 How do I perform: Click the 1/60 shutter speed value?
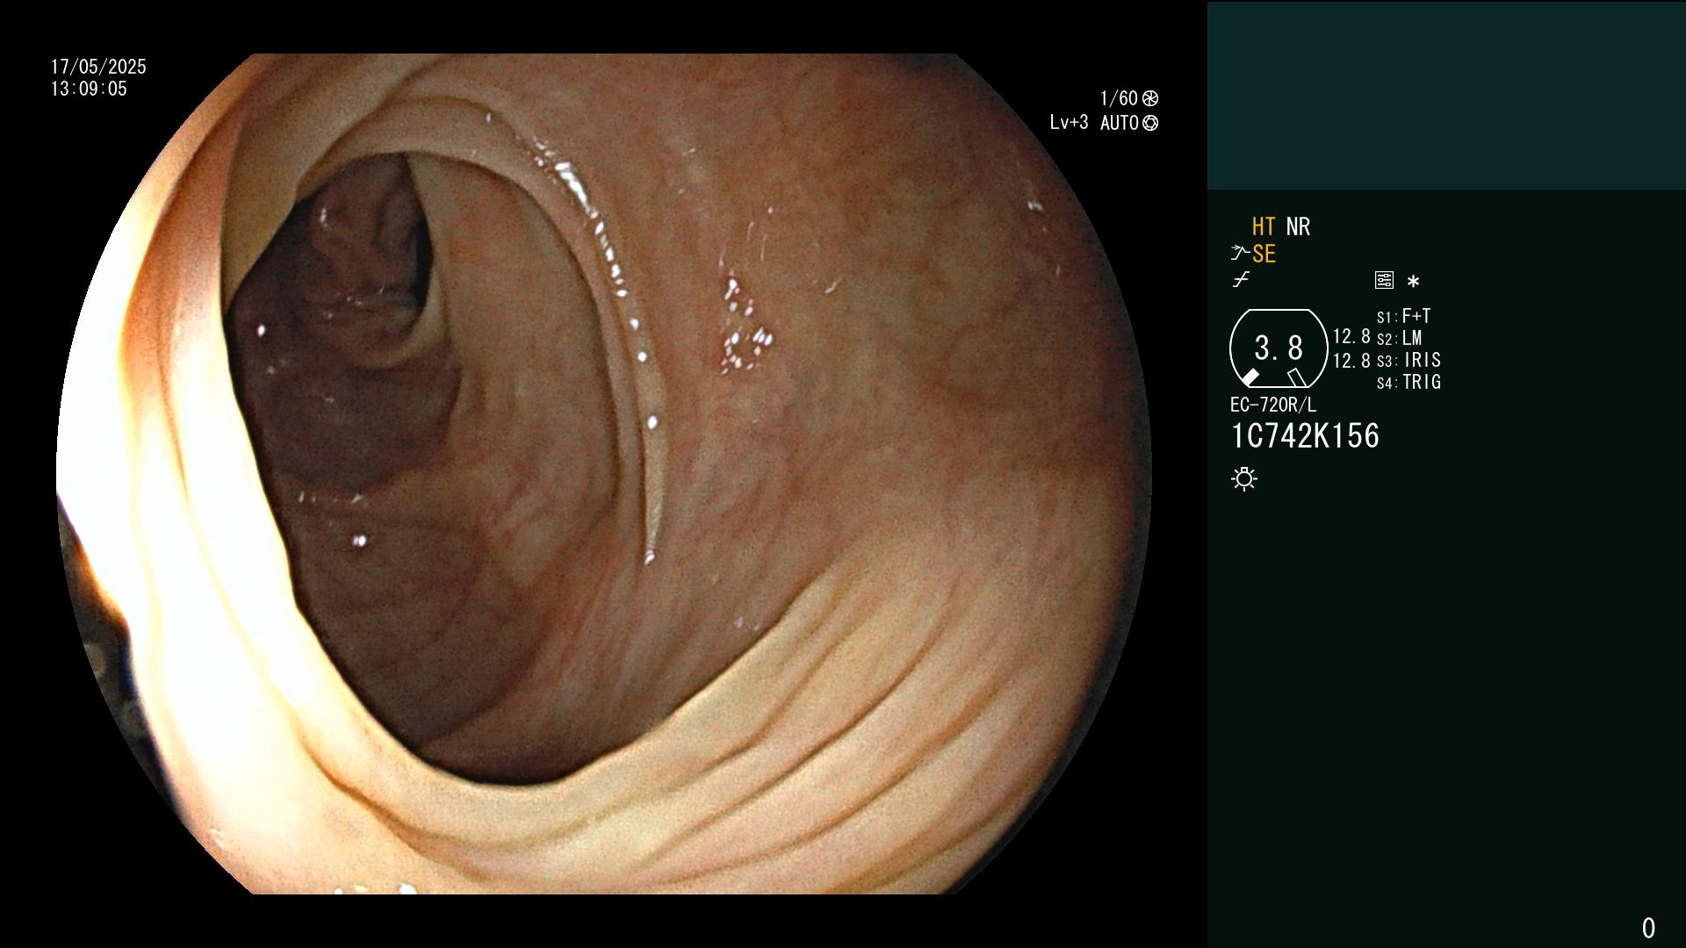1119,98
